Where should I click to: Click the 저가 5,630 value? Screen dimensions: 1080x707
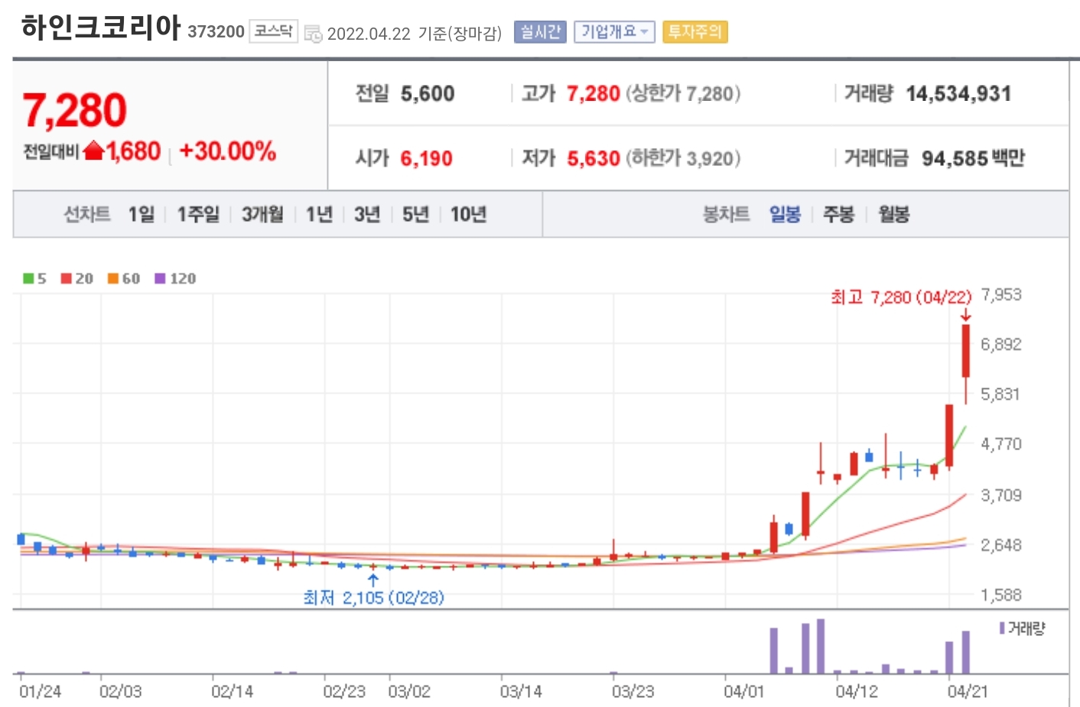tap(593, 159)
